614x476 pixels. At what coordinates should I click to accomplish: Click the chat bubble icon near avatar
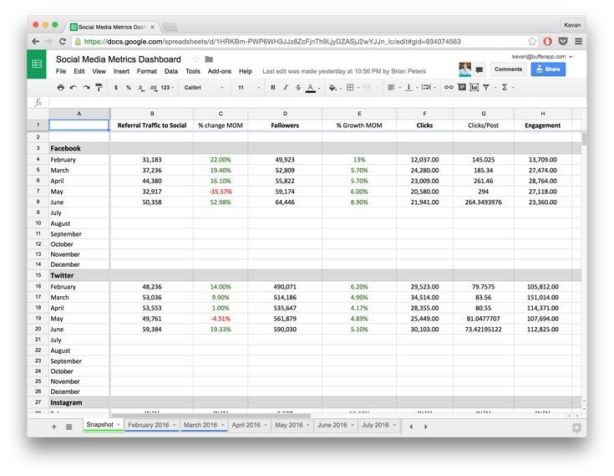point(480,69)
